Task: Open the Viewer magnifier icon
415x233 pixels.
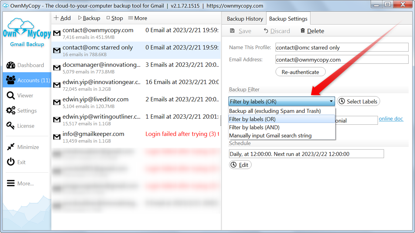Action: click(11, 96)
